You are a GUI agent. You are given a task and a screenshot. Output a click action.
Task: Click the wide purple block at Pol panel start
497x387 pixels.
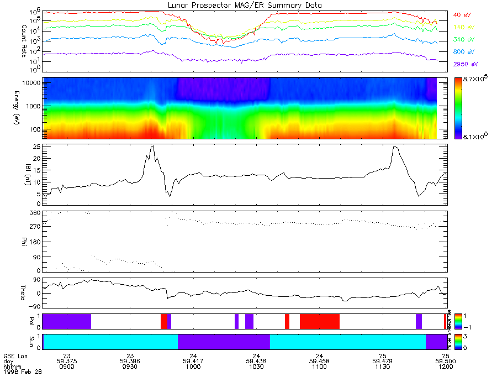pos(67,321)
